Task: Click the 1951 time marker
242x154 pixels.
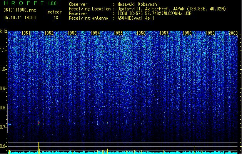Action: tap(26, 33)
